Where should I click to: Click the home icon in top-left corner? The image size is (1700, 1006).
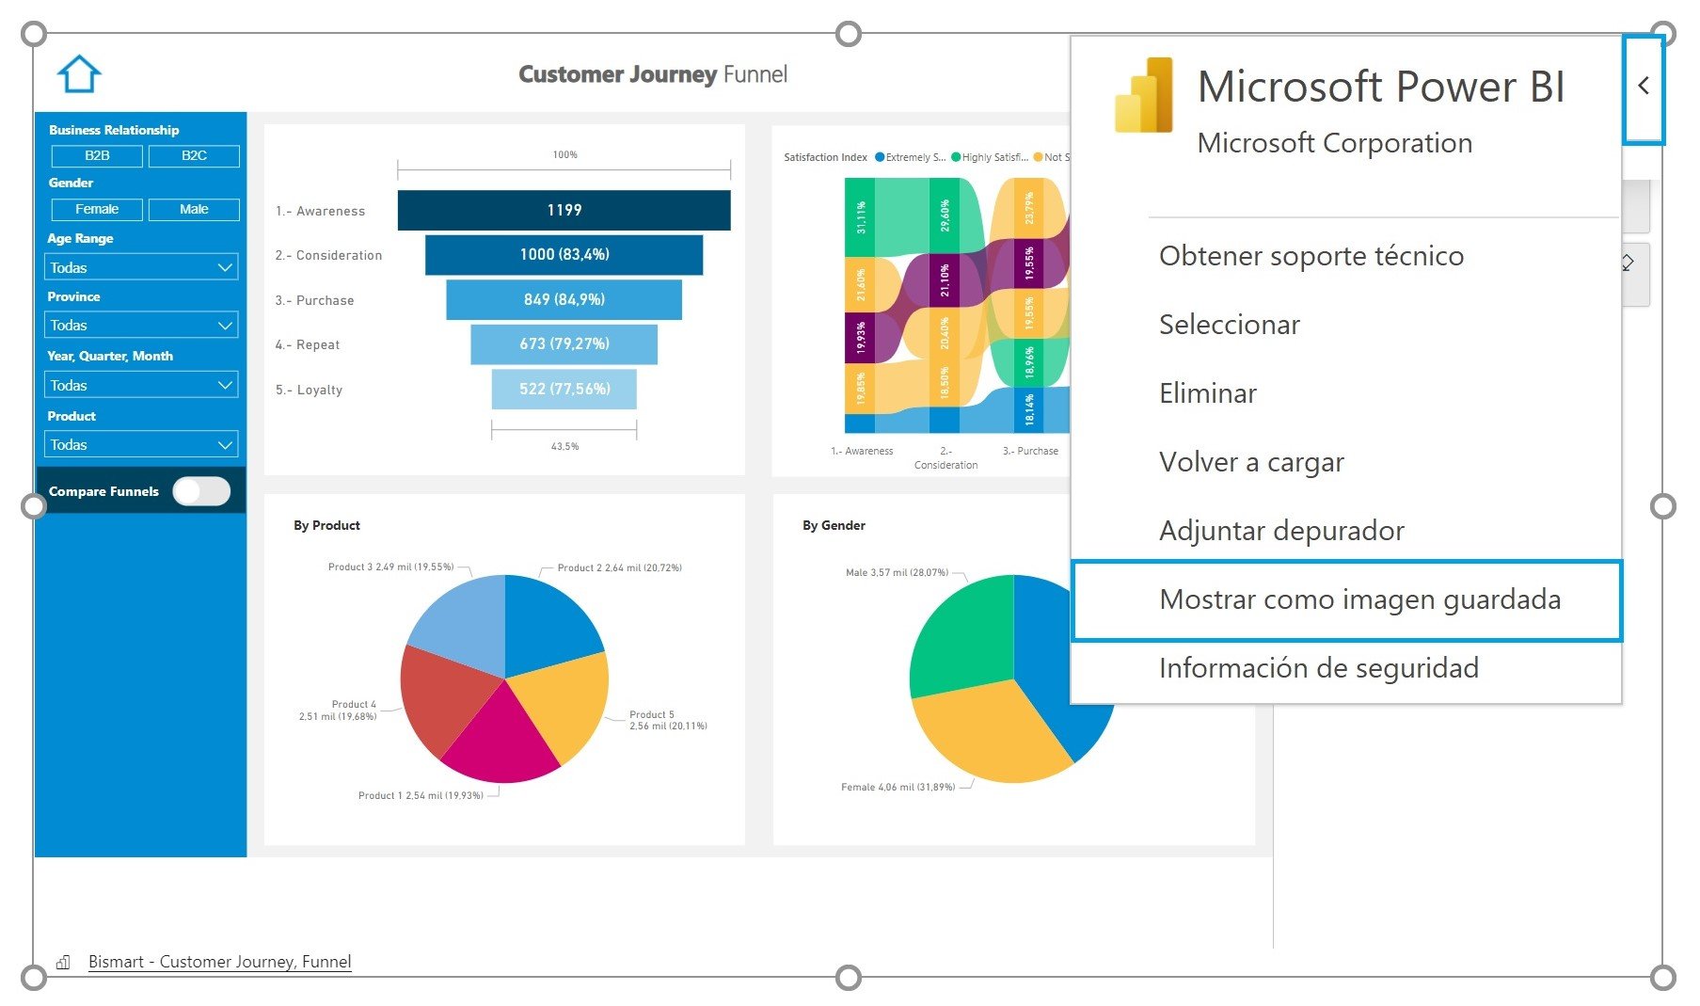(79, 72)
